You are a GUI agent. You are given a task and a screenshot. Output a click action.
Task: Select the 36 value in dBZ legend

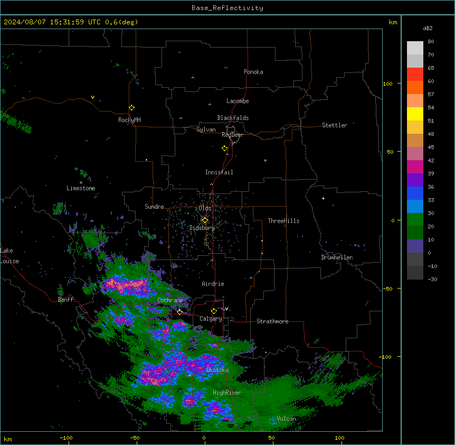pyautogui.click(x=431, y=187)
